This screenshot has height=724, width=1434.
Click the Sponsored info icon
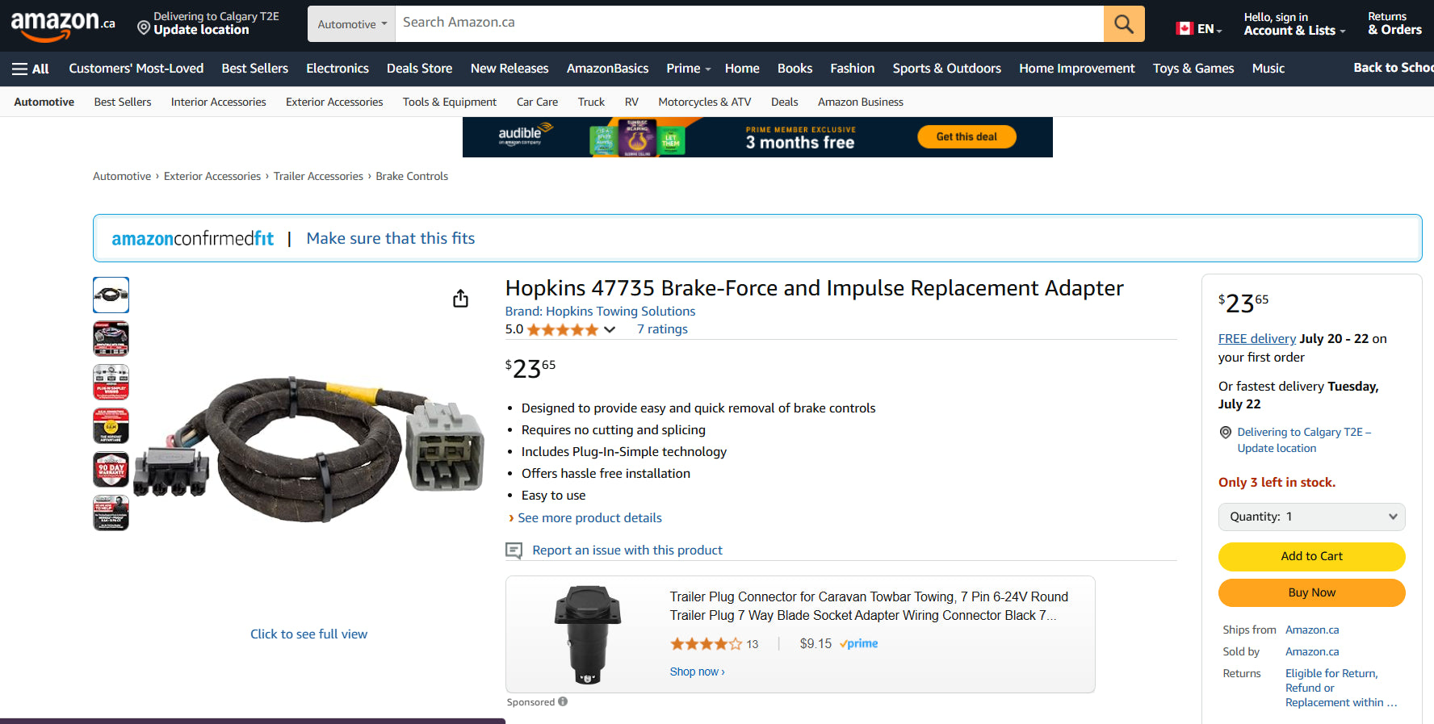(x=563, y=701)
